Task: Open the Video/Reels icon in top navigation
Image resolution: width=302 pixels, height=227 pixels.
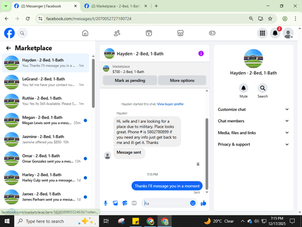Action: click(149, 33)
